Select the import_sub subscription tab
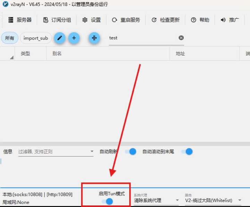Screen dimensions: 250x207 click(x=36, y=38)
